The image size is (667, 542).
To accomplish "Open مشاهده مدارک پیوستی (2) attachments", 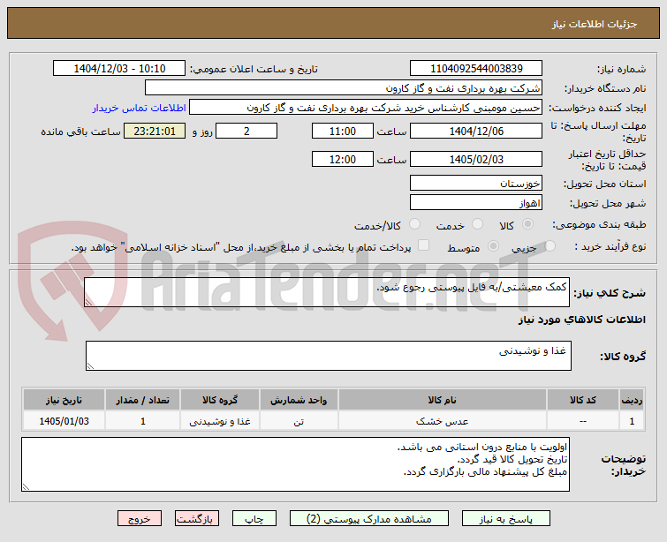I will coord(368,519).
